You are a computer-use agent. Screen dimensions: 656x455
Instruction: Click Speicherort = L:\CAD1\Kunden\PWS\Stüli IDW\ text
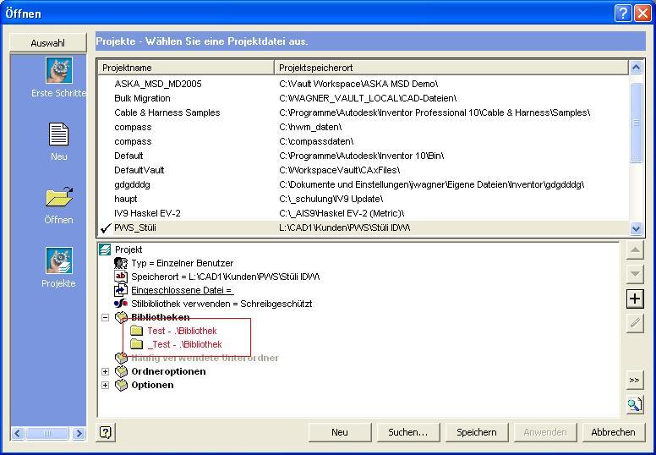[x=226, y=277]
